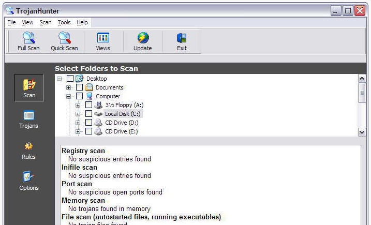The height and width of the screenshot is (225, 371).
Task: Open the Views toolbar button
Action: [103, 41]
